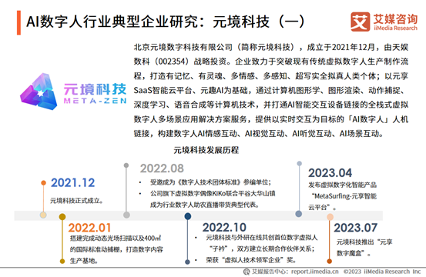Screen dimensions: 426x277
Task: Click the peach marker above 2023.07
Action: [330, 216]
